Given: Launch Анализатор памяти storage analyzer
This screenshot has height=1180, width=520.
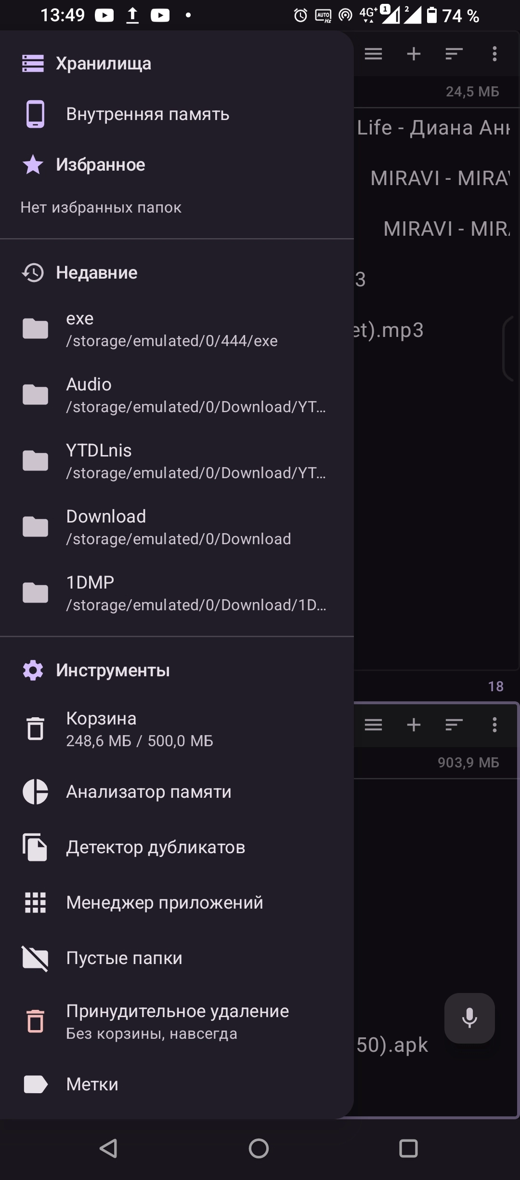Looking at the screenshot, I should 177,791.
